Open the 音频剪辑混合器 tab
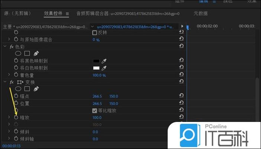261x149 pixels. (128, 14)
